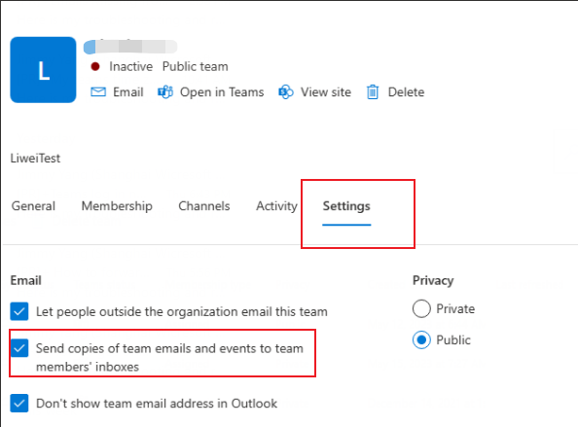Select the Public privacy radio button
578x427 pixels.
tap(421, 339)
